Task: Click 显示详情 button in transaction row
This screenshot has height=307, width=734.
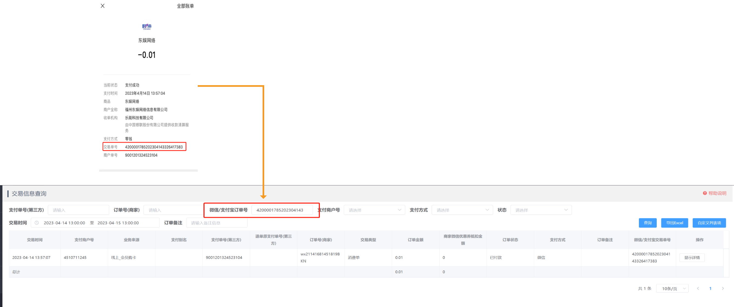Action: (x=692, y=257)
